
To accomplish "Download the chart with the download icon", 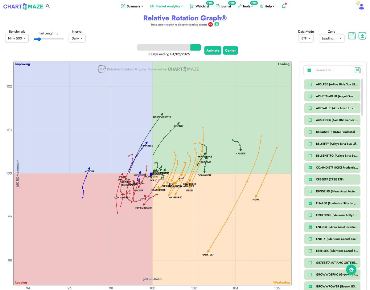I will coord(362,36).
